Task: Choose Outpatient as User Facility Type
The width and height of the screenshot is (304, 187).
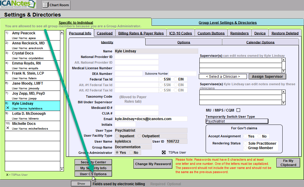Action: 139,136
